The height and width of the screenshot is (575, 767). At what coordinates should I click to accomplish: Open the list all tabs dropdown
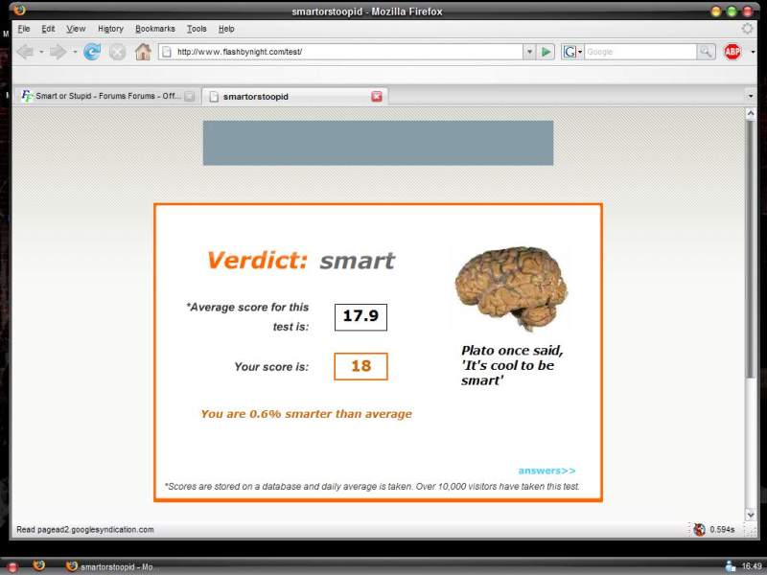click(x=751, y=96)
